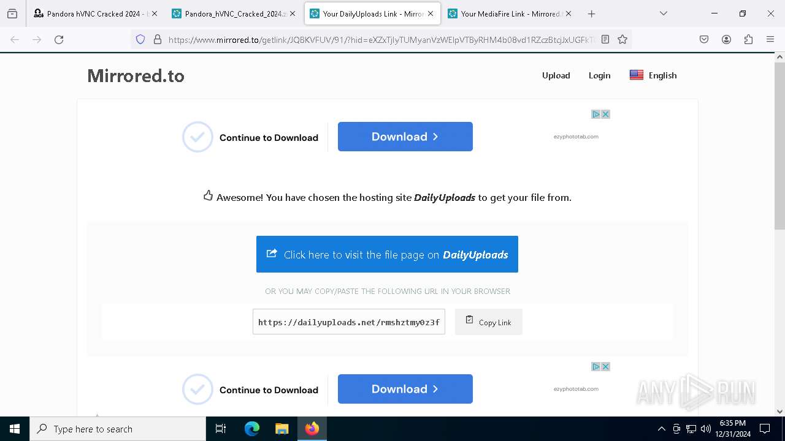Copy the link with Copy Link button
Viewport: 785px width, 441px height.
pos(488,322)
